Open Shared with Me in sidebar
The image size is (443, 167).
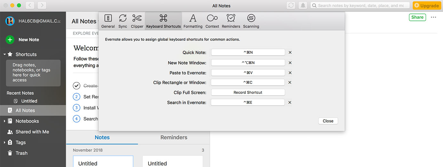point(33,132)
